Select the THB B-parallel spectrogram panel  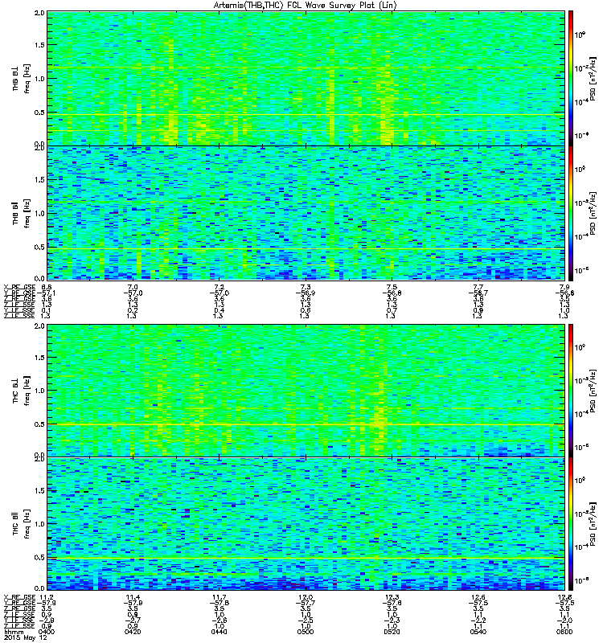(x=306, y=213)
